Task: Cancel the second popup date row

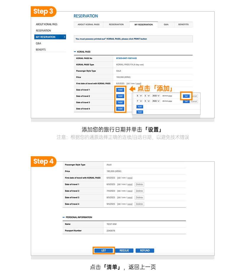Action: pos(194,101)
